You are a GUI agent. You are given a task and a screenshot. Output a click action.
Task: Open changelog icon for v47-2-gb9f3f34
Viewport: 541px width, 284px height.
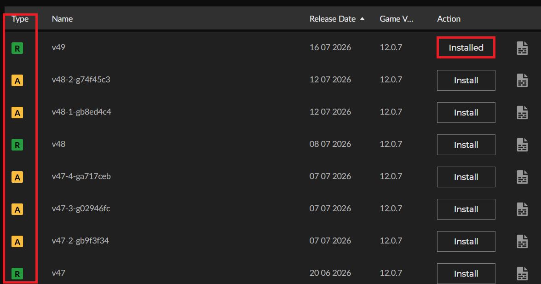click(x=522, y=242)
